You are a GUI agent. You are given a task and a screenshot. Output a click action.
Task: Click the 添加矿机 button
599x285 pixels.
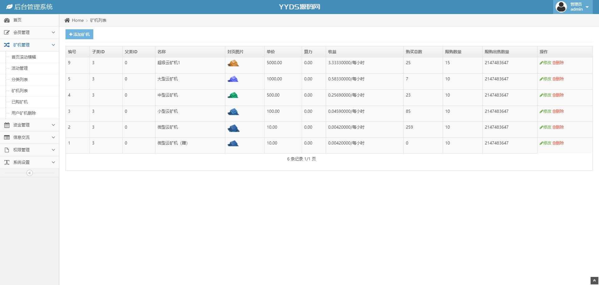[79, 34]
